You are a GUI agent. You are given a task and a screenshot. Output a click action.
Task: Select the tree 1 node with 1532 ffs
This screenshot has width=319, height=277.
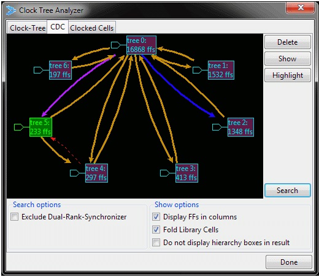point(221,70)
